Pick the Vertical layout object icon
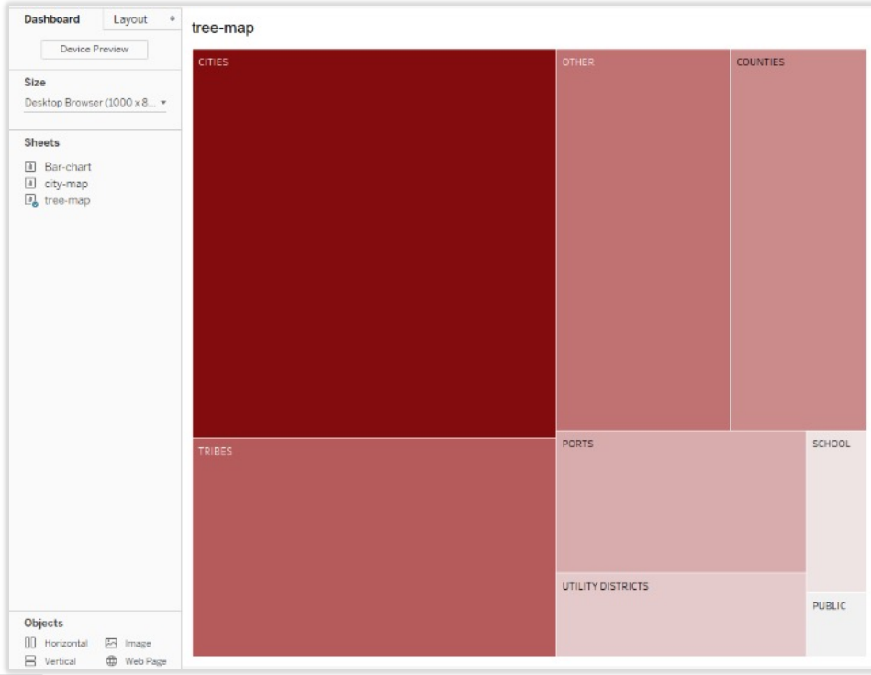The width and height of the screenshot is (871, 675). pyautogui.click(x=30, y=660)
